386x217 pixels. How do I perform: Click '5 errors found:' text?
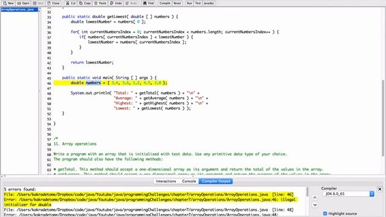[20, 189]
